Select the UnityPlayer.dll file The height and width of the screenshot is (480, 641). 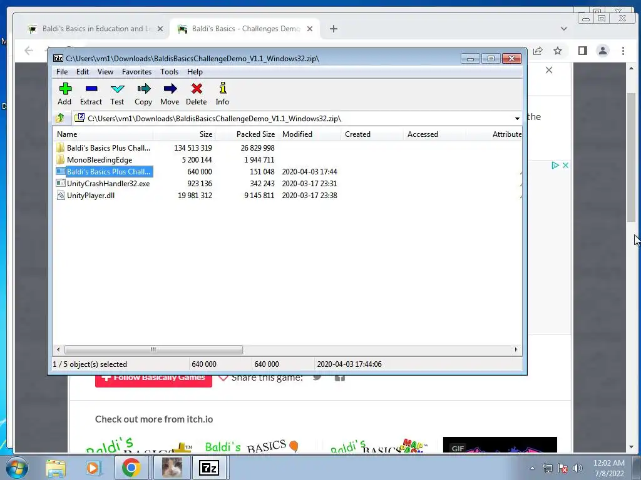click(86, 195)
